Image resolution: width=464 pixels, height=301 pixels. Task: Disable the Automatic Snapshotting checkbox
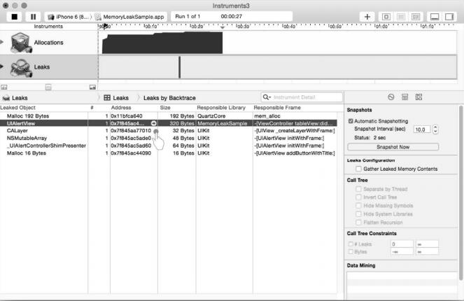(351, 121)
